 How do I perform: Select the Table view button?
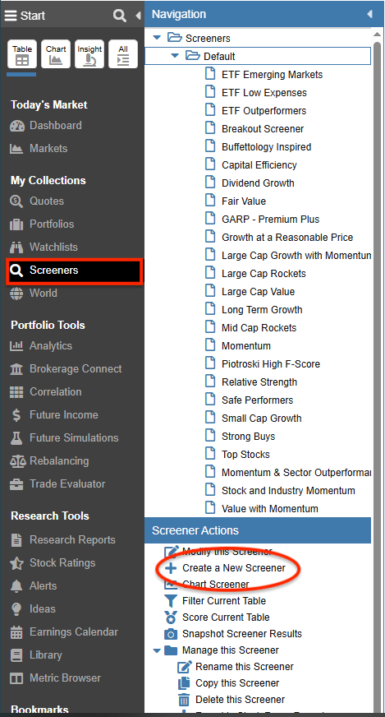[x=22, y=54]
